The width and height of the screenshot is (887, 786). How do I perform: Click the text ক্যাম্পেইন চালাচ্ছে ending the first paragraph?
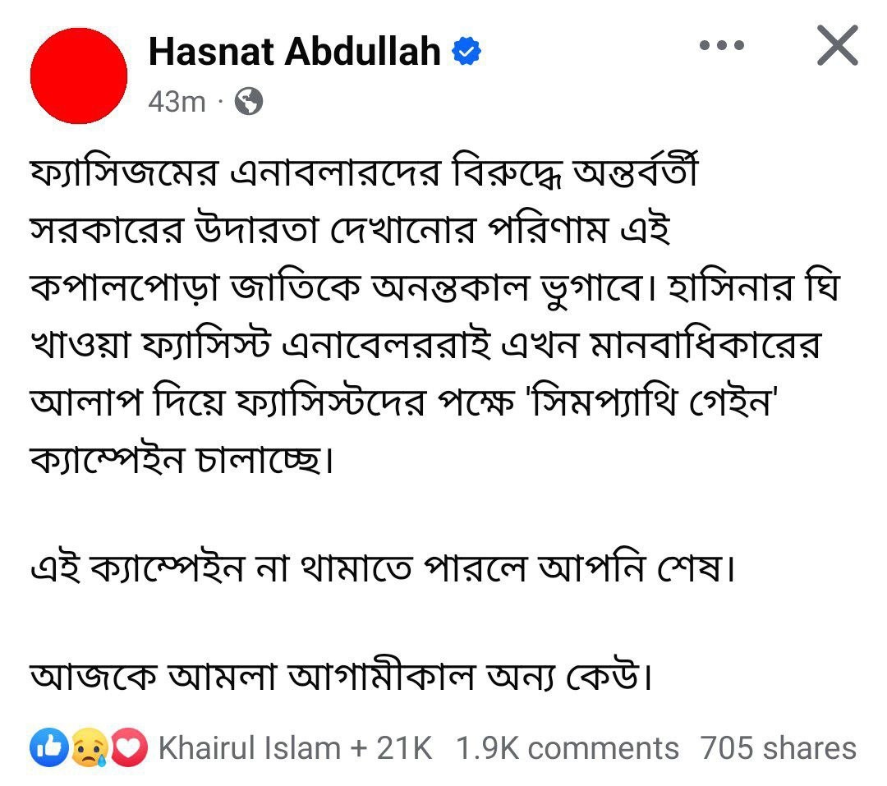tap(182, 459)
